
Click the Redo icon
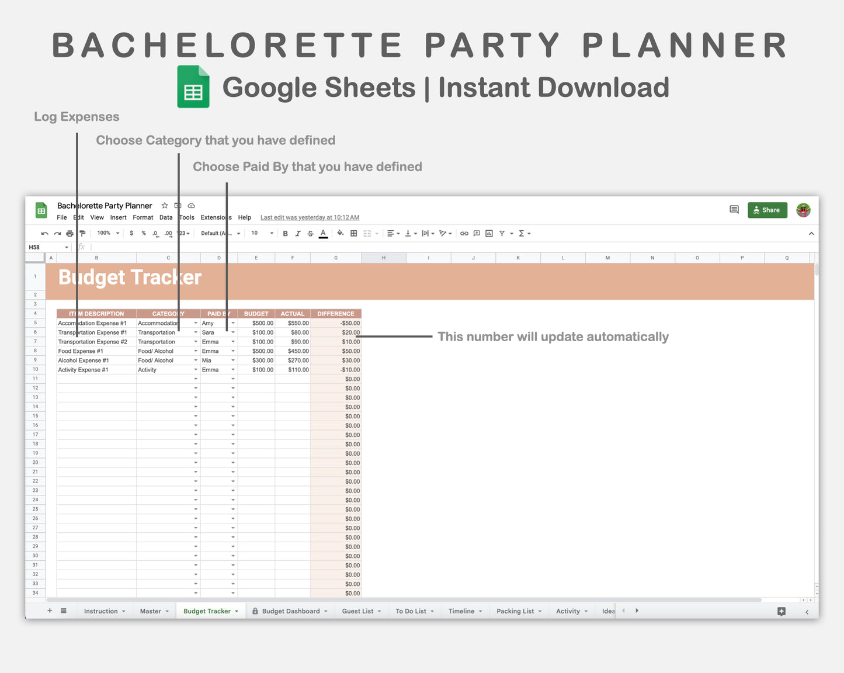click(57, 233)
